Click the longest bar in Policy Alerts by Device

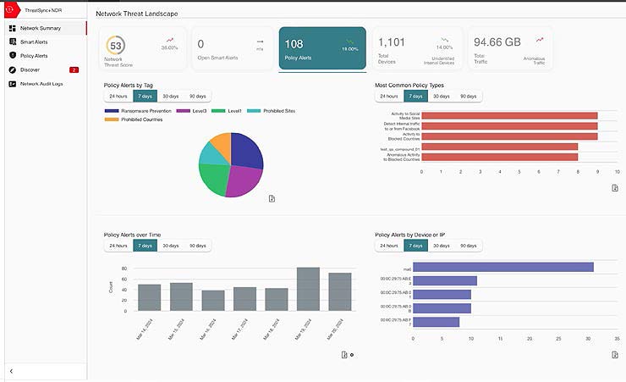502,267
